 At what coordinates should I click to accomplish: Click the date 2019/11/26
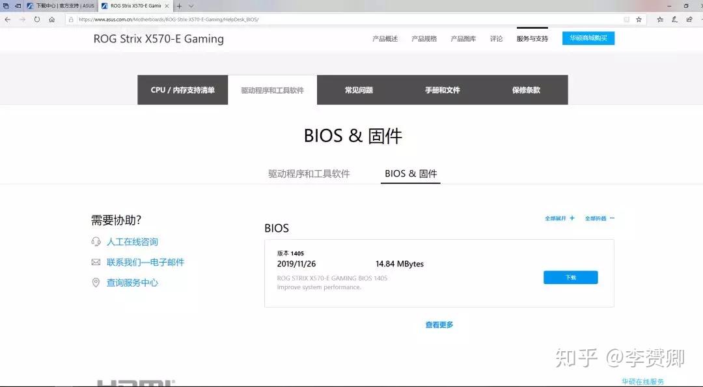(x=296, y=263)
